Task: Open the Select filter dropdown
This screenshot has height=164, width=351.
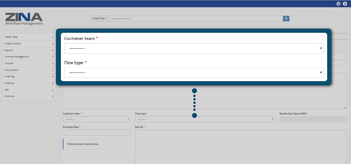Action: click(99, 18)
